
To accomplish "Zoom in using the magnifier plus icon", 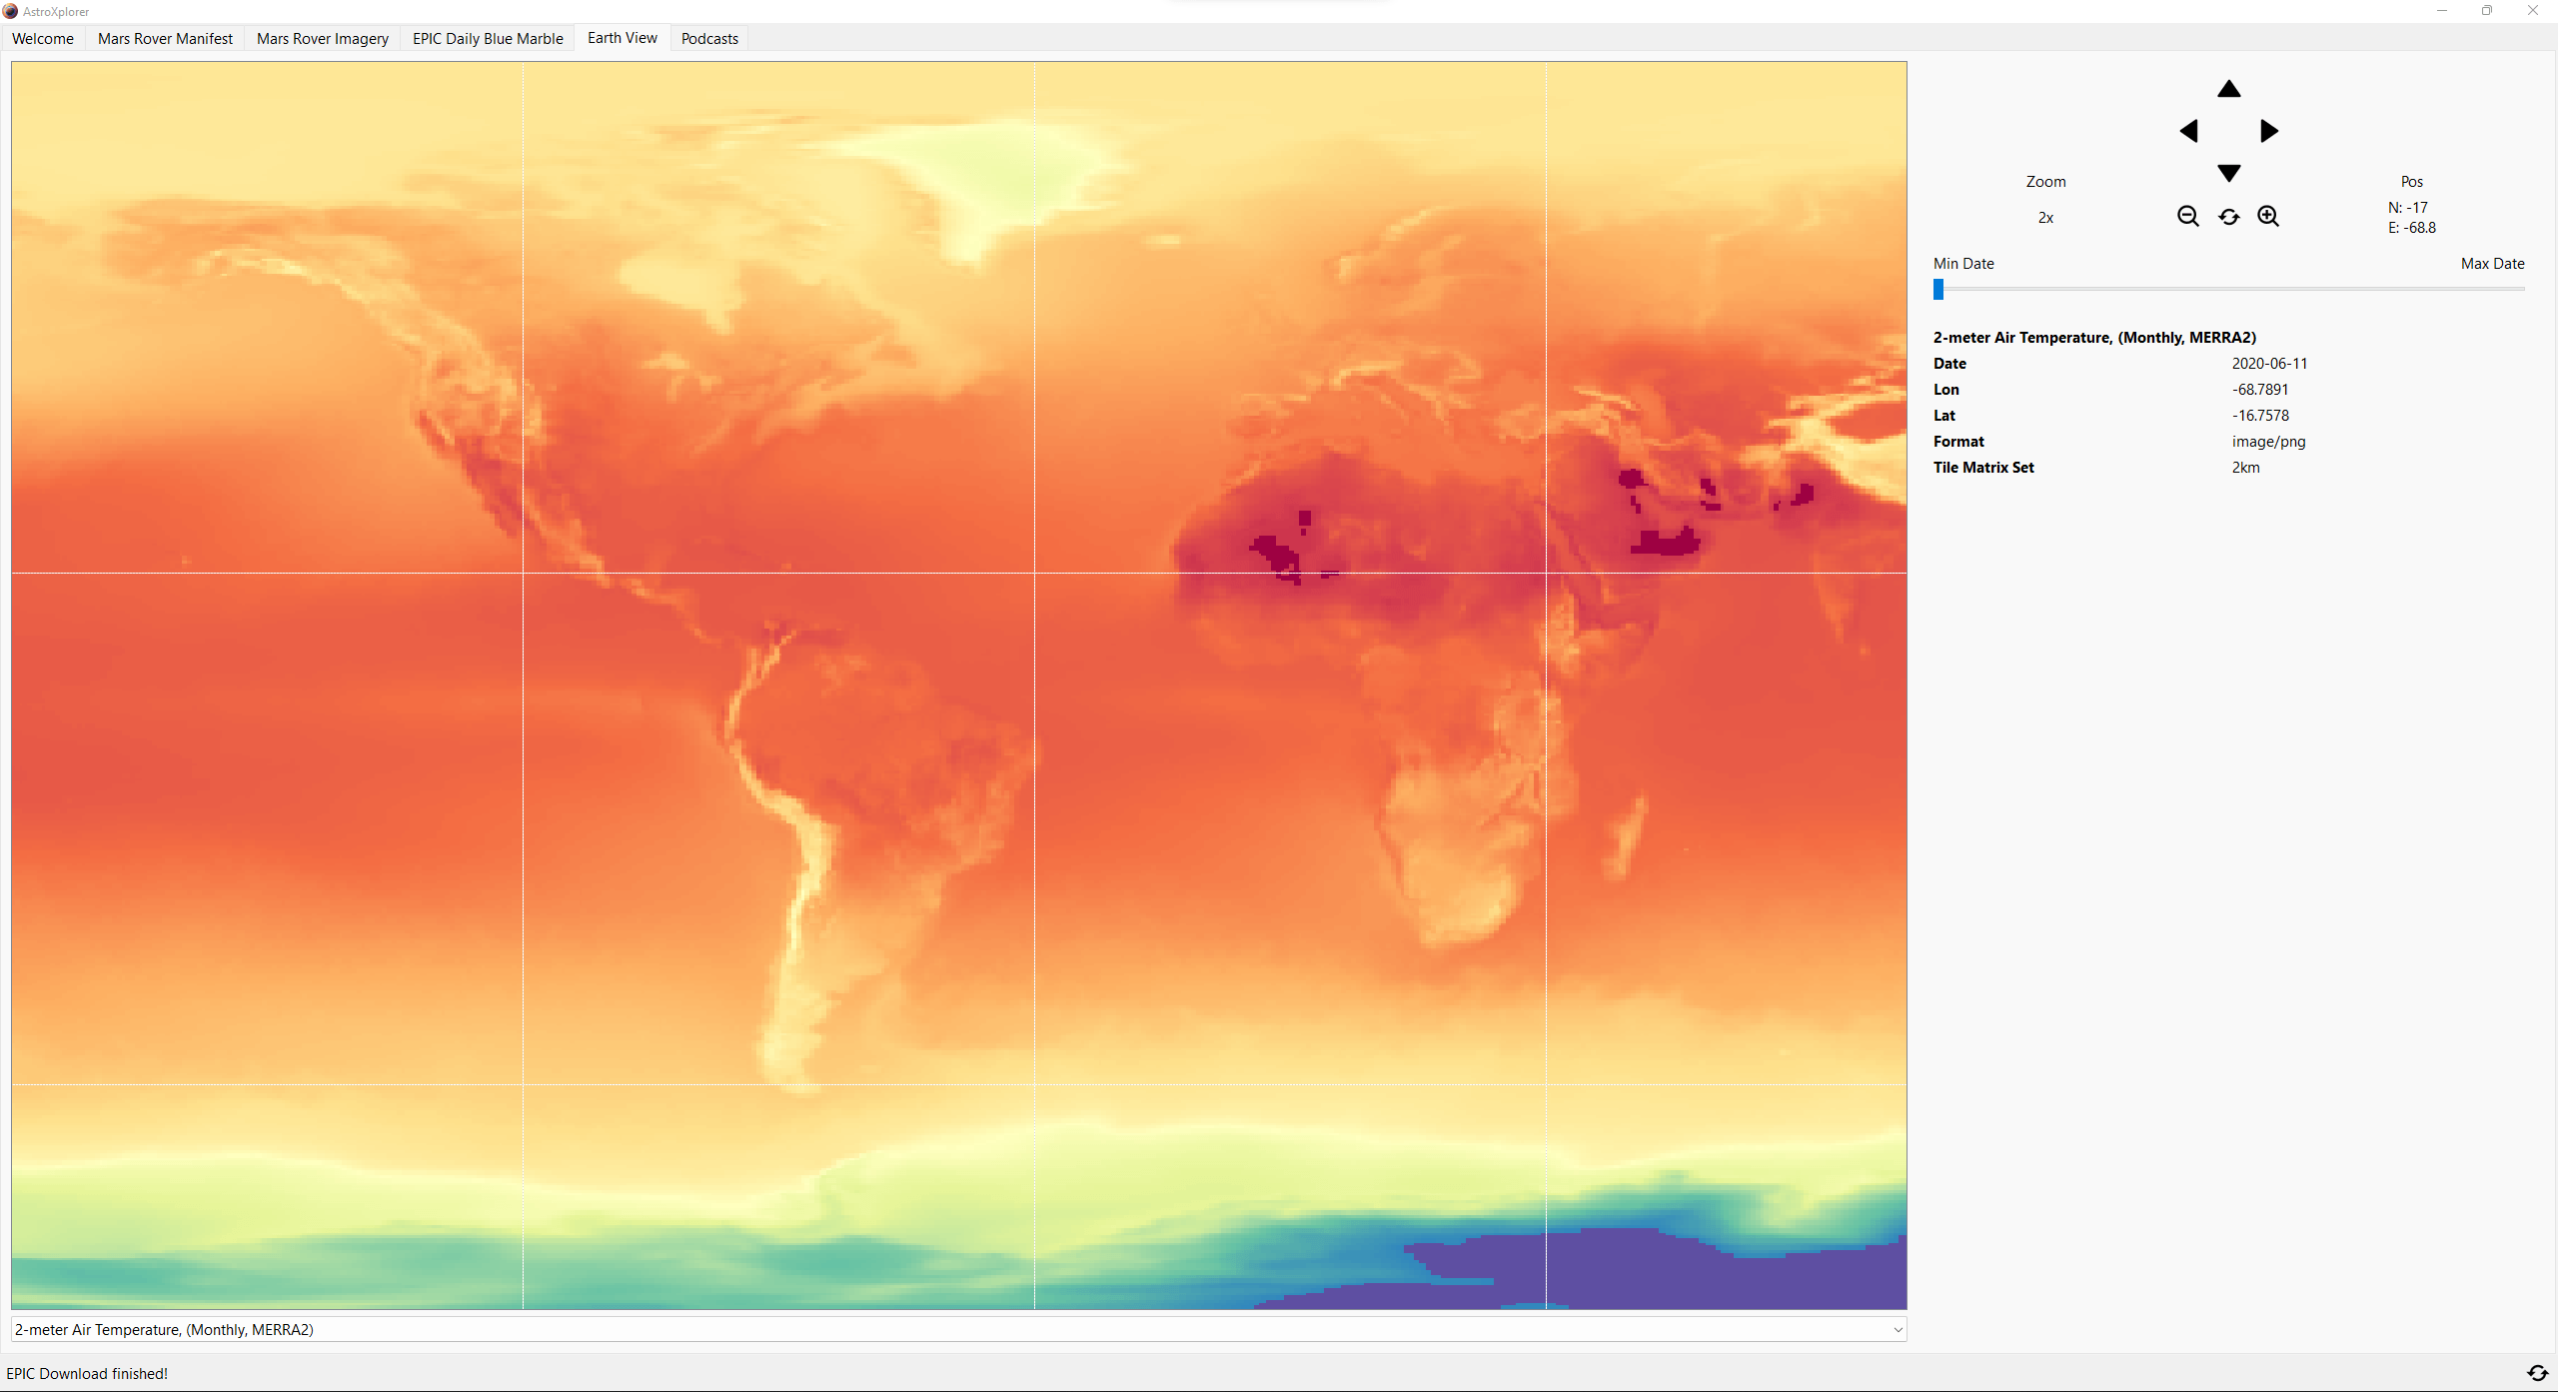I will [x=2268, y=216].
